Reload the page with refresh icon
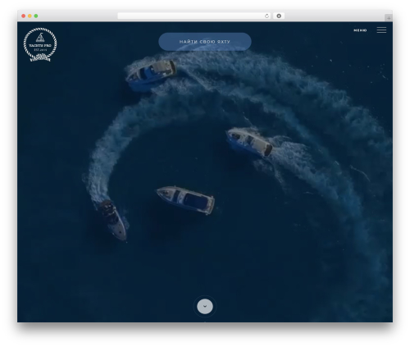 tap(266, 16)
